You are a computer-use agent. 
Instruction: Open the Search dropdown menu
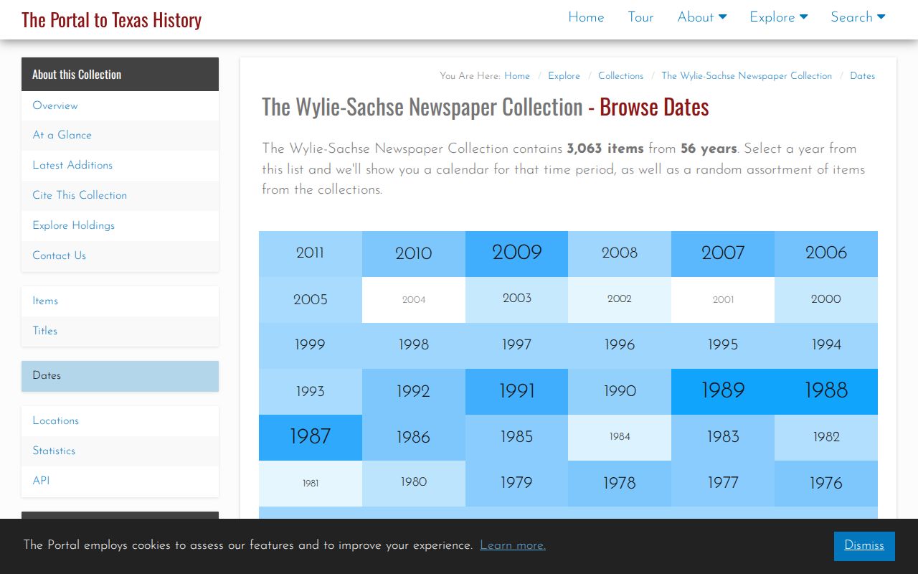click(858, 17)
